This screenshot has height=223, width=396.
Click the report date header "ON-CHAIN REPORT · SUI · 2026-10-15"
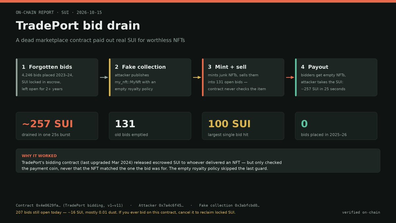(x=59, y=13)
